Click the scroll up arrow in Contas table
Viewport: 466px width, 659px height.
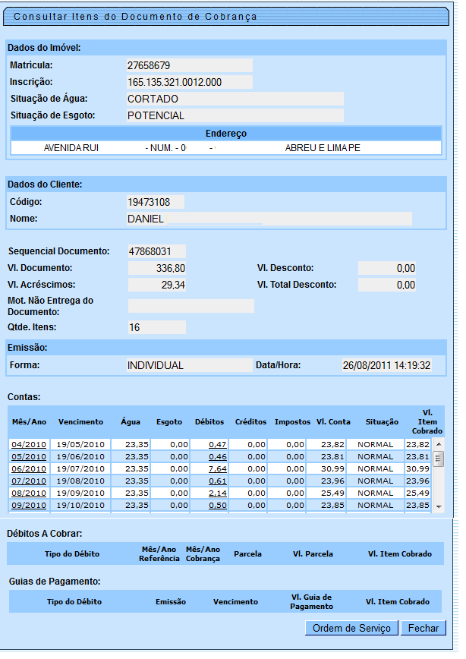[438, 444]
